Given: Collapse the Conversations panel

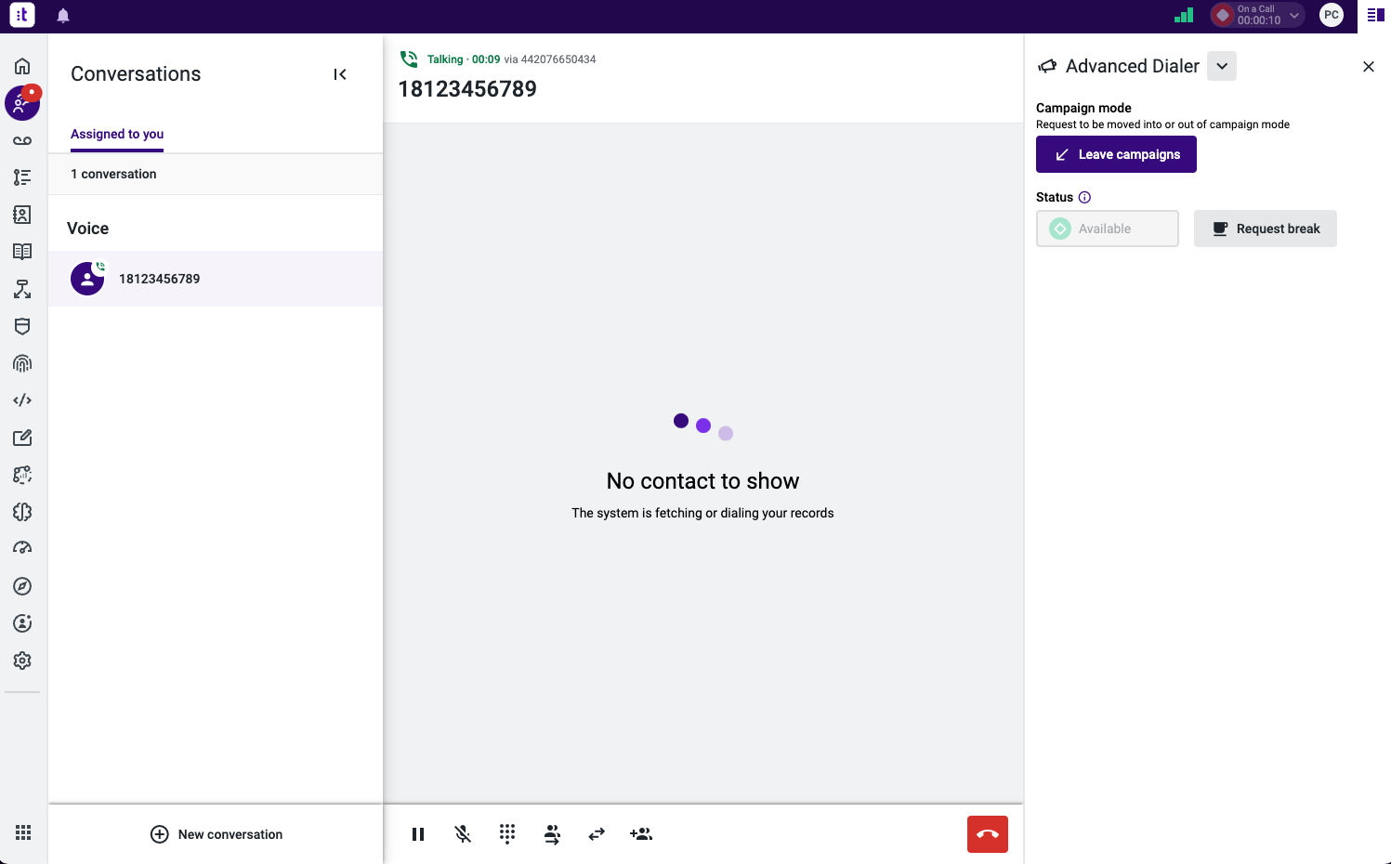Looking at the screenshot, I should (340, 74).
